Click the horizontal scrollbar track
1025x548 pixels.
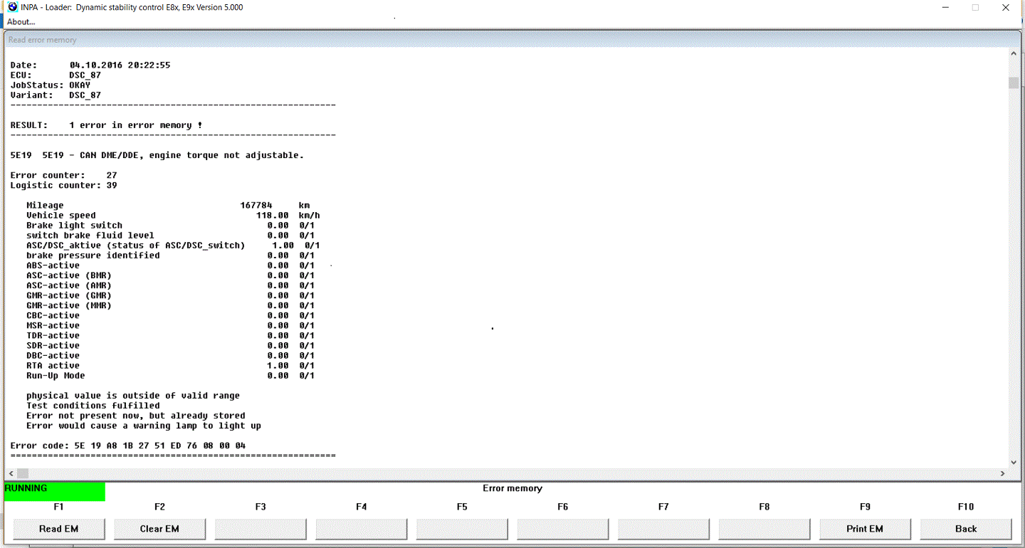tap(498, 473)
